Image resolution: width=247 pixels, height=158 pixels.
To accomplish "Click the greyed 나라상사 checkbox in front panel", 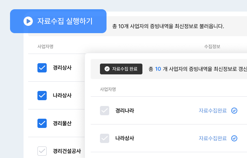I will click(x=105, y=138).
